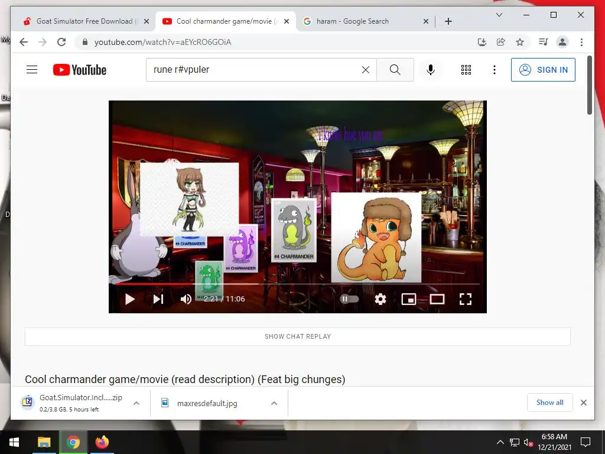Open Windows Start menu

point(14,442)
